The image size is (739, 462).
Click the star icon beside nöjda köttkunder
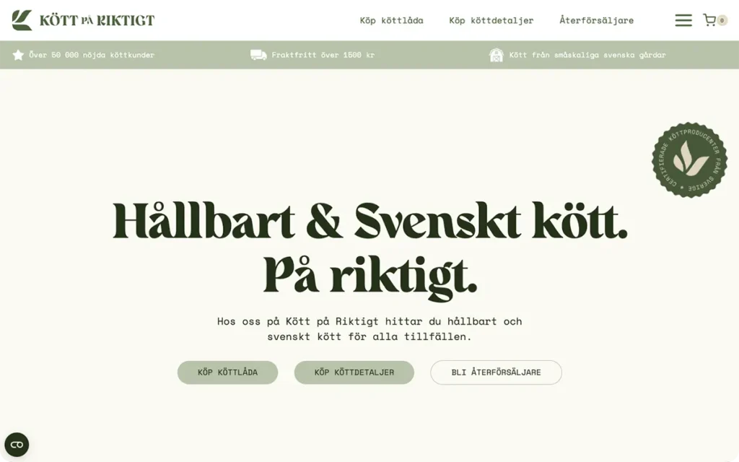point(18,55)
